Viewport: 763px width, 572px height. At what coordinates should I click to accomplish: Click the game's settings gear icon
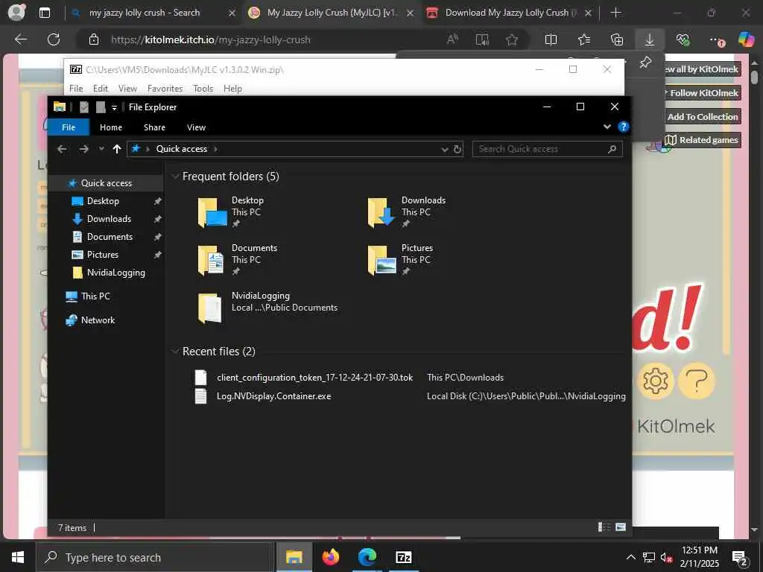coord(655,381)
